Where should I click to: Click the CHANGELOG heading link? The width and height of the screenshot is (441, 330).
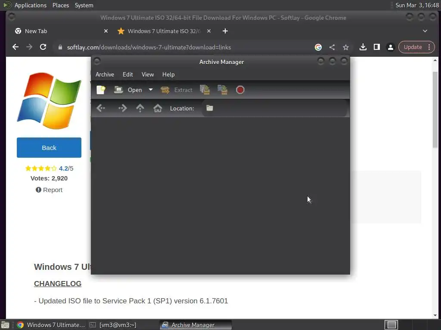point(58,284)
